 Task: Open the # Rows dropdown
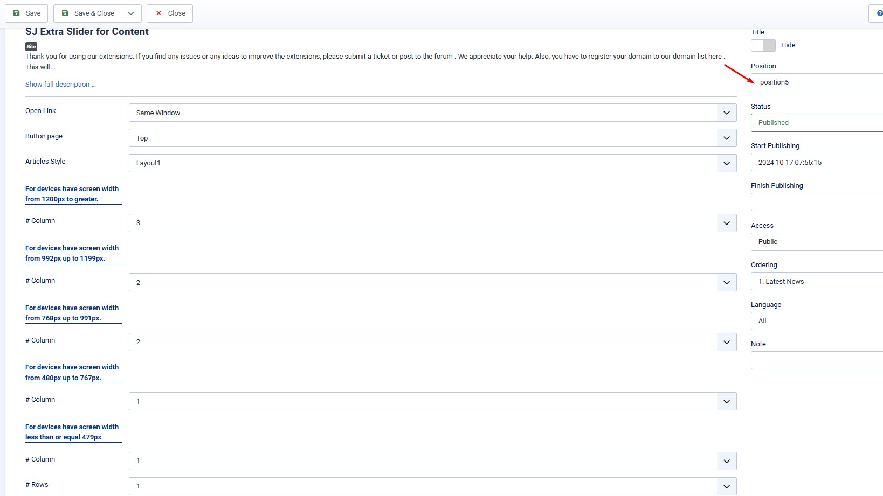[x=432, y=486]
